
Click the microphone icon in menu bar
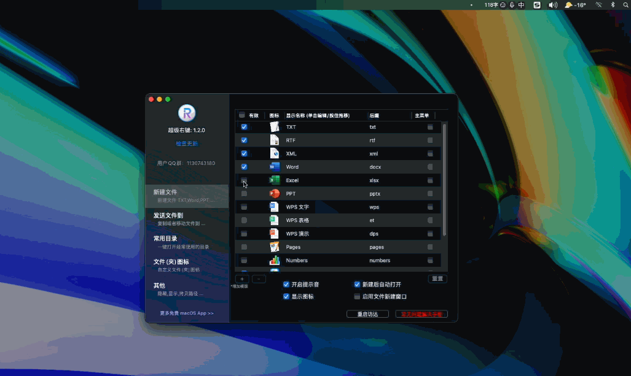tap(512, 5)
